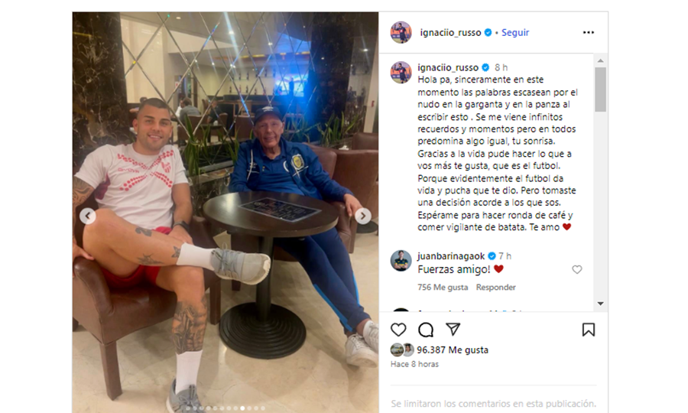The width and height of the screenshot is (688, 413).
Task: View the 96.387 Me gusta likes list
Action: [453, 350]
